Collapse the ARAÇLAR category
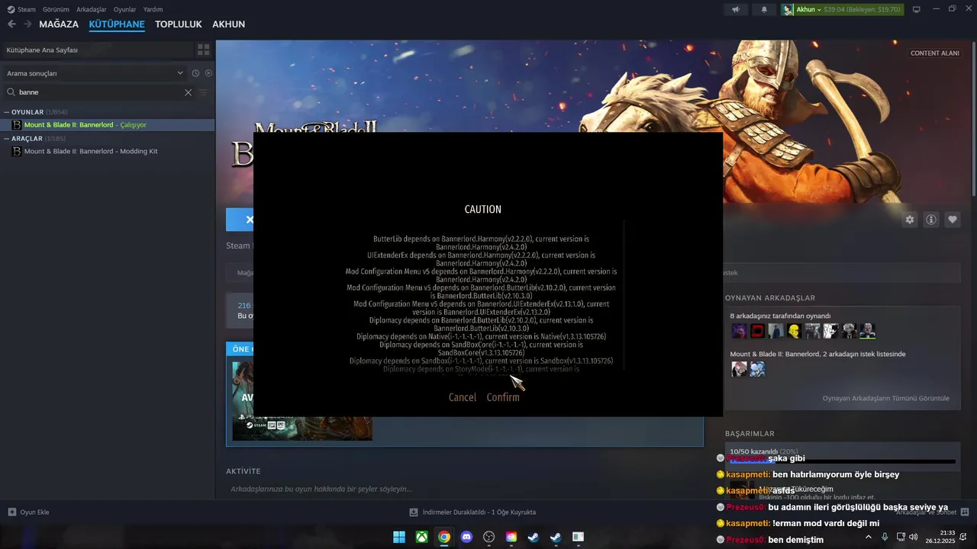This screenshot has height=549, width=977. point(7,139)
